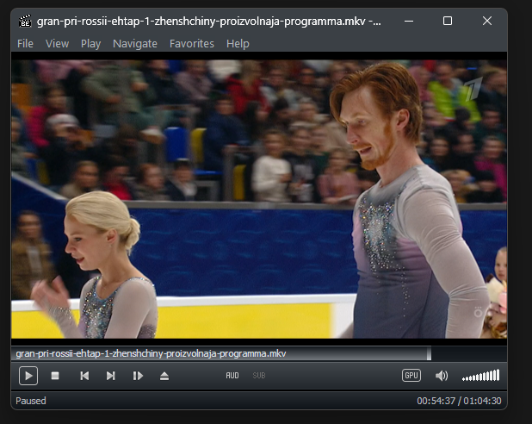Skip to the next track icon
The image size is (532, 424).
point(110,376)
